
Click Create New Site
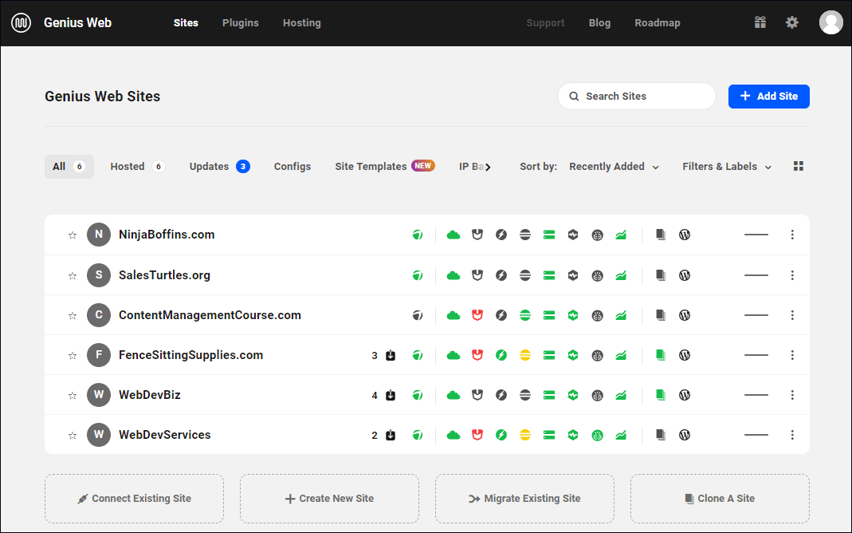coord(329,499)
